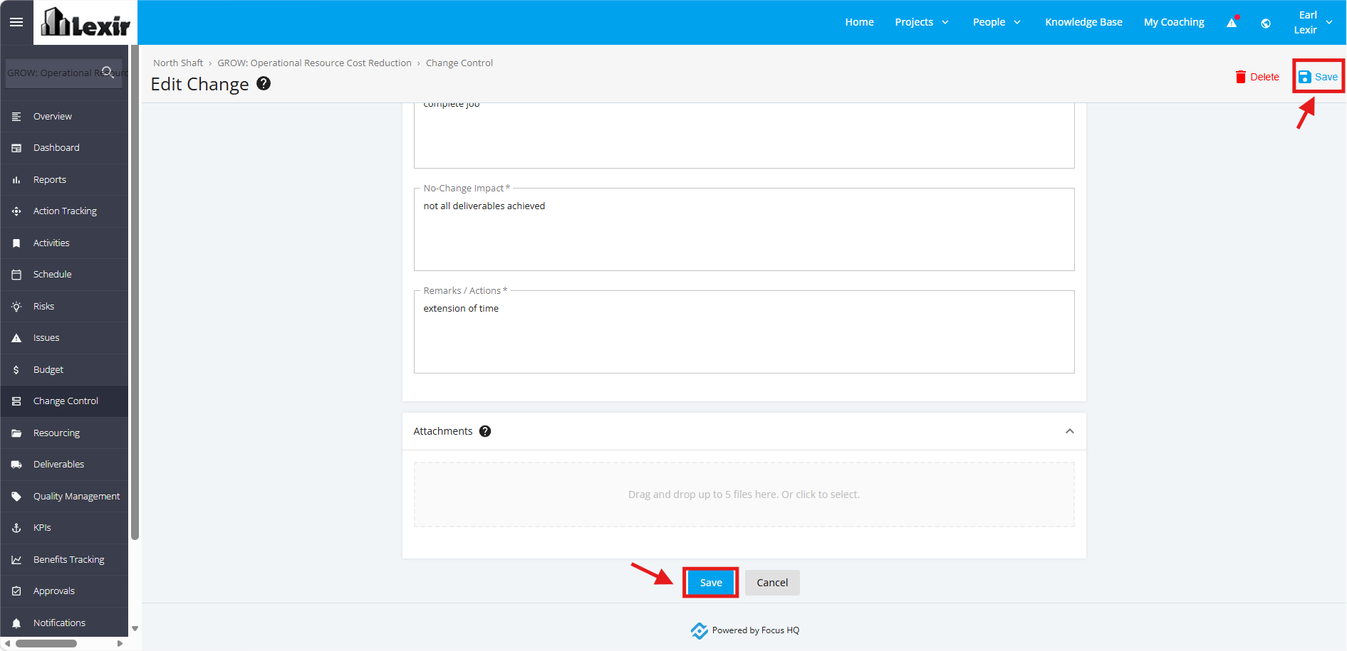Click the sidebar scroll down arrow
Screen dimensions: 1347x651
[135, 629]
